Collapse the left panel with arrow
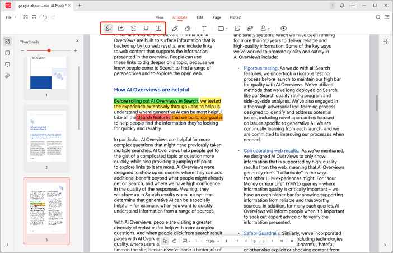 pos(7,245)
